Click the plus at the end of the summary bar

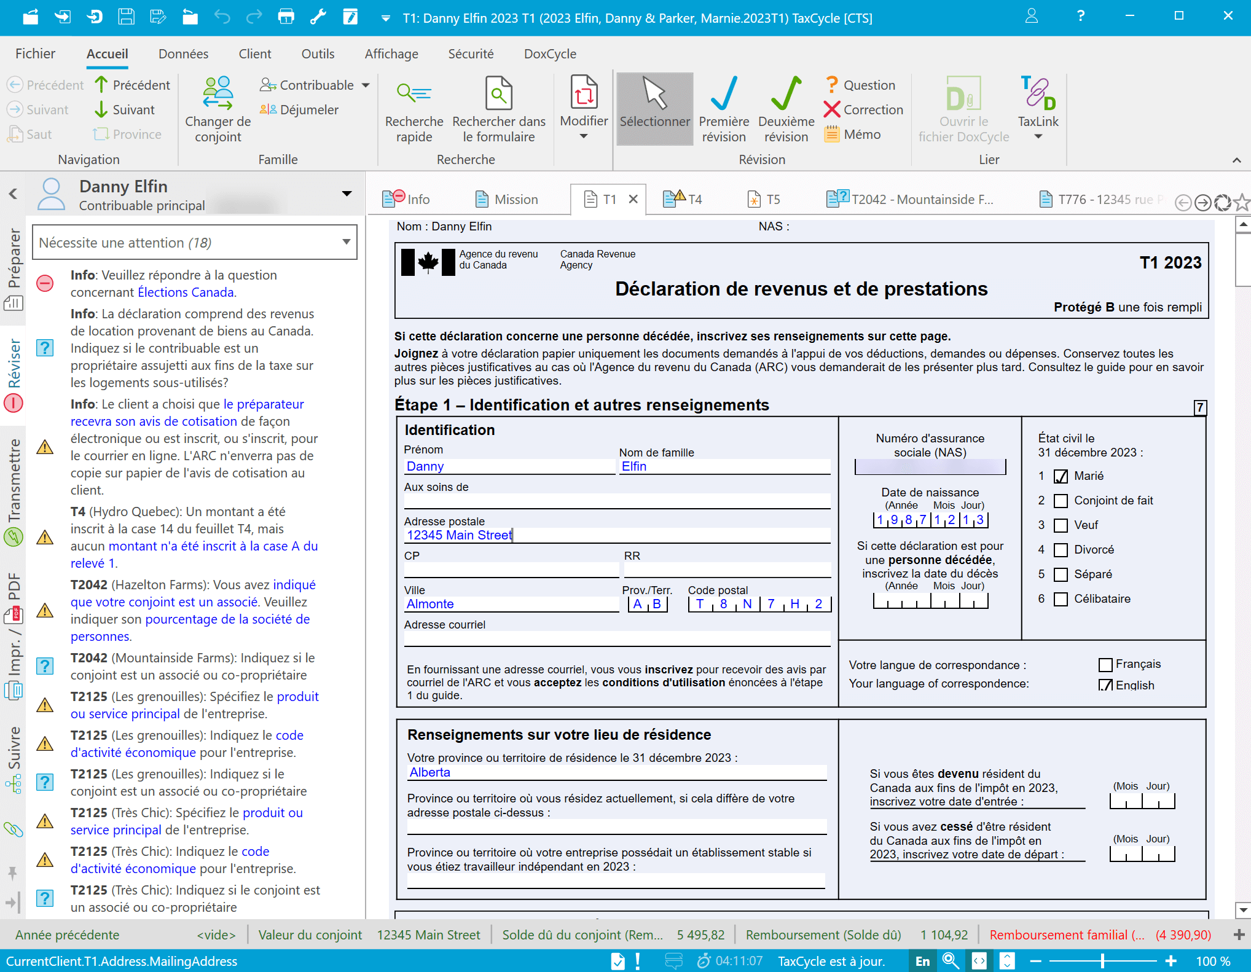pos(1239,935)
